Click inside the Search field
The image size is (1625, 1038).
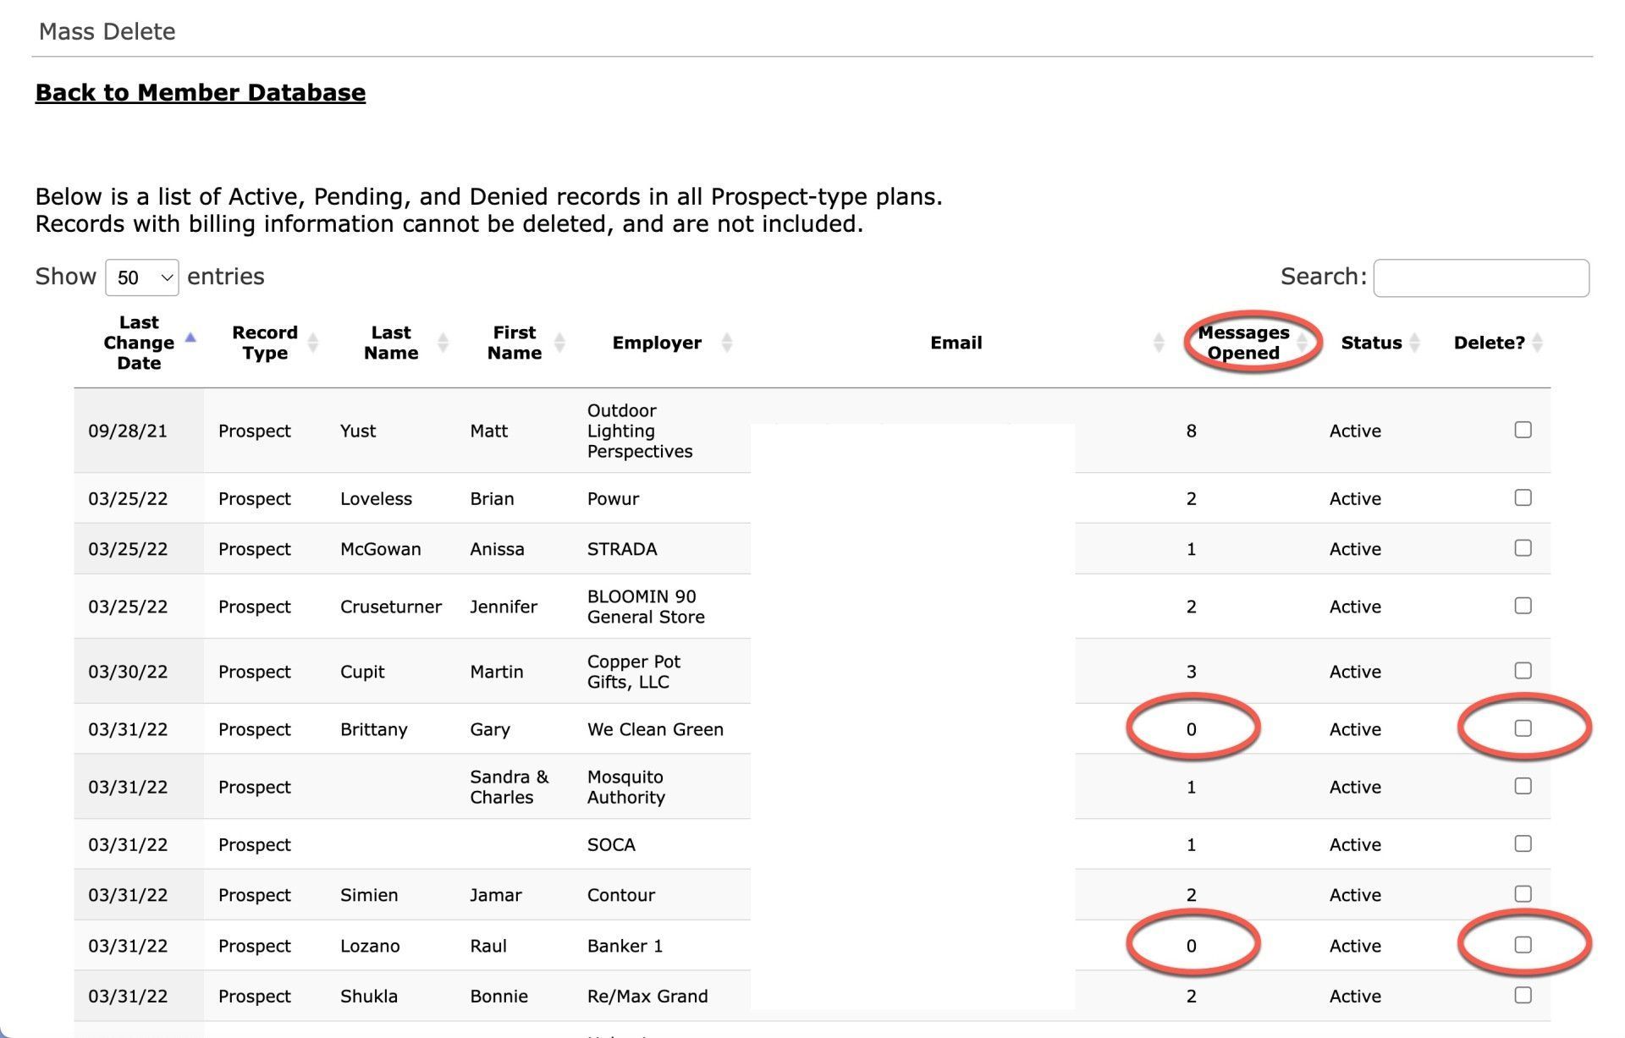pos(1481,277)
